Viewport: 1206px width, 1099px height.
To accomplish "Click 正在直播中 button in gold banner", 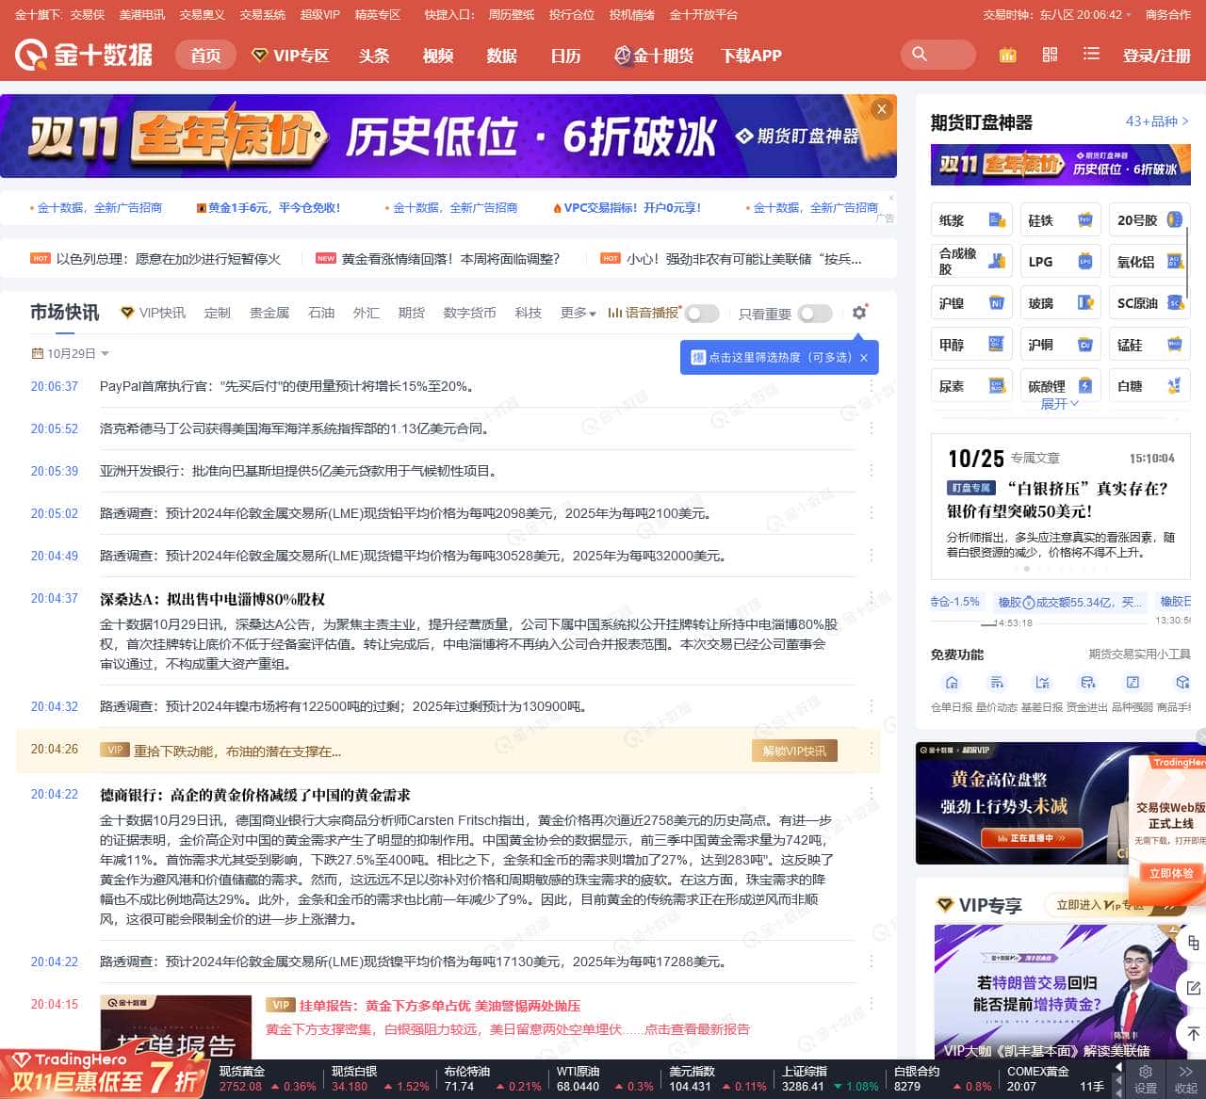I will [1032, 837].
